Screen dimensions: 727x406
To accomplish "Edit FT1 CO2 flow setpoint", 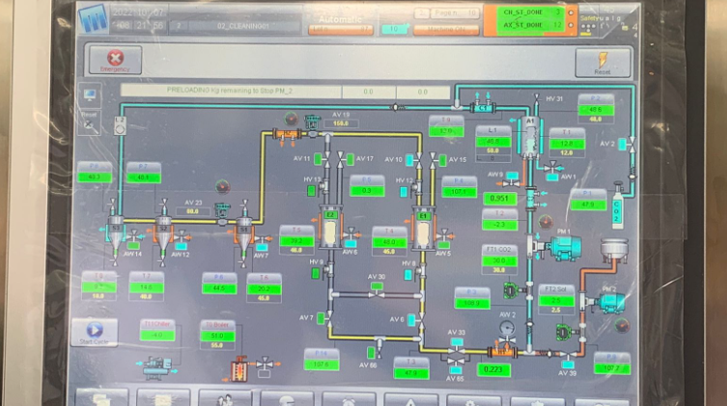I will point(499,270).
